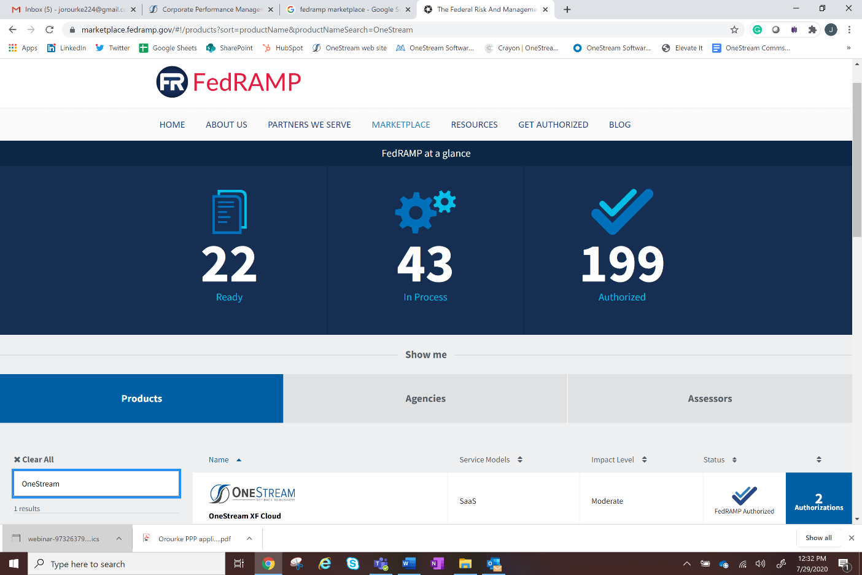Click the page vertical scrollbar

tap(857, 158)
